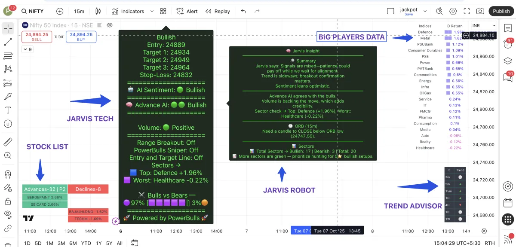Click the flag icon beside NSE
The width and height of the screenshot is (516, 247).
click(100, 25)
